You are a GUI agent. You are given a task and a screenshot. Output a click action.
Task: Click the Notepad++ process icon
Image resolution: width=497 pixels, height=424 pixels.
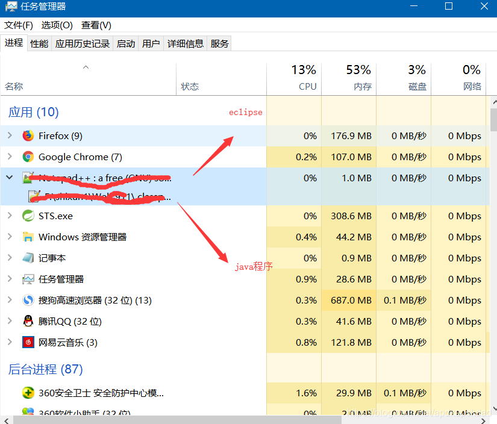pos(28,178)
